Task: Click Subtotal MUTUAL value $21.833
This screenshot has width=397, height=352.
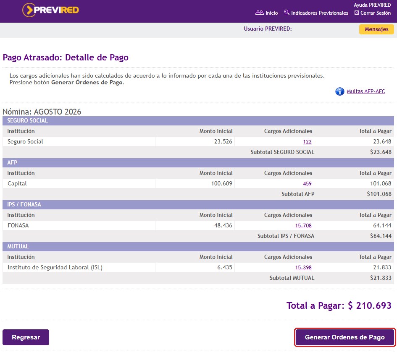Action: (x=381, y=278)
